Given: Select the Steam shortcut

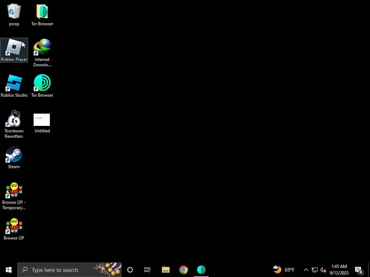Looking at the screenshot, I should 14,158.
